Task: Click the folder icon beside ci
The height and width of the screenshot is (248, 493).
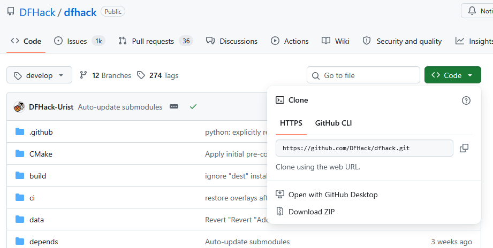Action: click(x=20, y=197)
